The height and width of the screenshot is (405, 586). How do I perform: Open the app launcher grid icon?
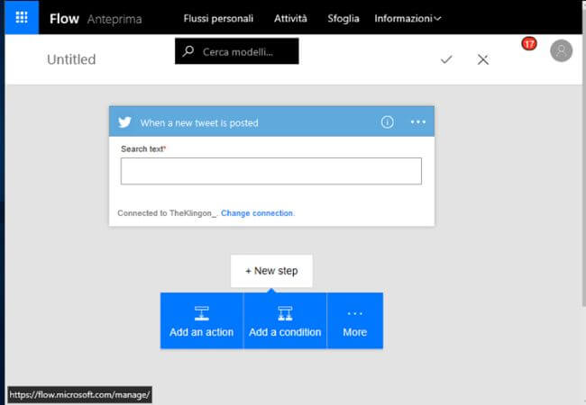(22, 17)
